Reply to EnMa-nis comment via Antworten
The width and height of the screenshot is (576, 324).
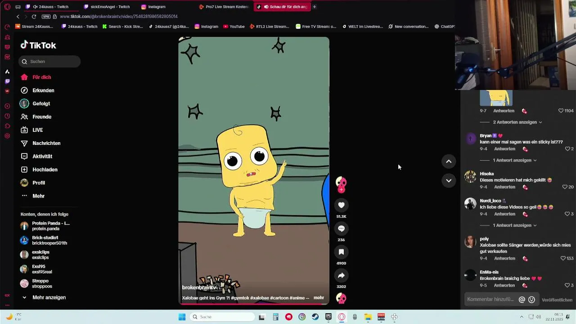point(504,285)
